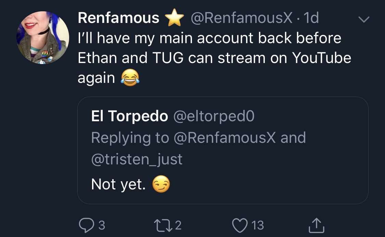Open the tweet options chevron menu
This screenshot has width=385, height=237.
364,19
